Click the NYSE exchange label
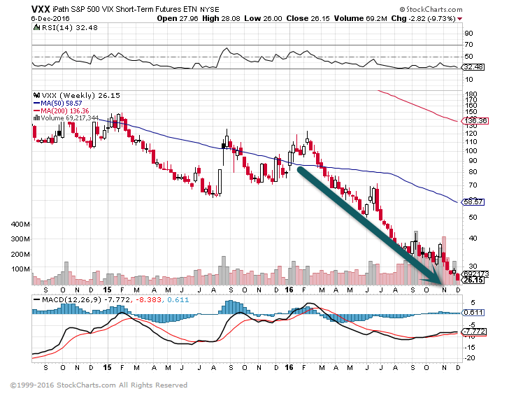509x398 pixels. click(x=210, y=10)
